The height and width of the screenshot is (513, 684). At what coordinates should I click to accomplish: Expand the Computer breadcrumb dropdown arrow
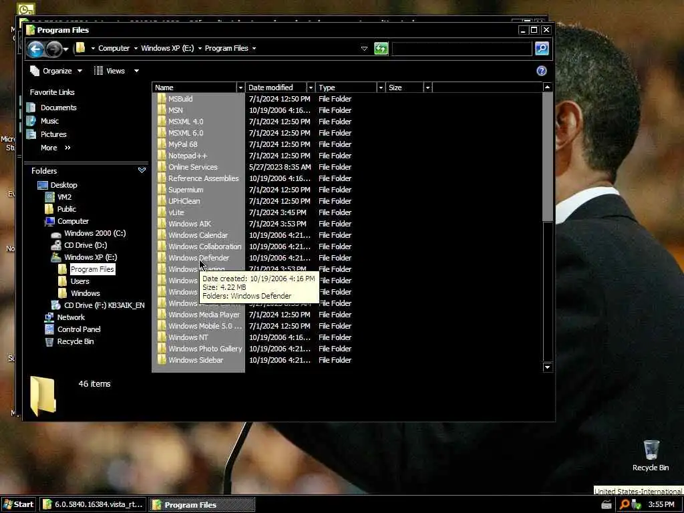coord(136,48)
